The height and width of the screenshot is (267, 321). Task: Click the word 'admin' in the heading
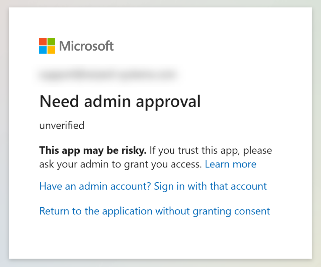pos(107,101)
